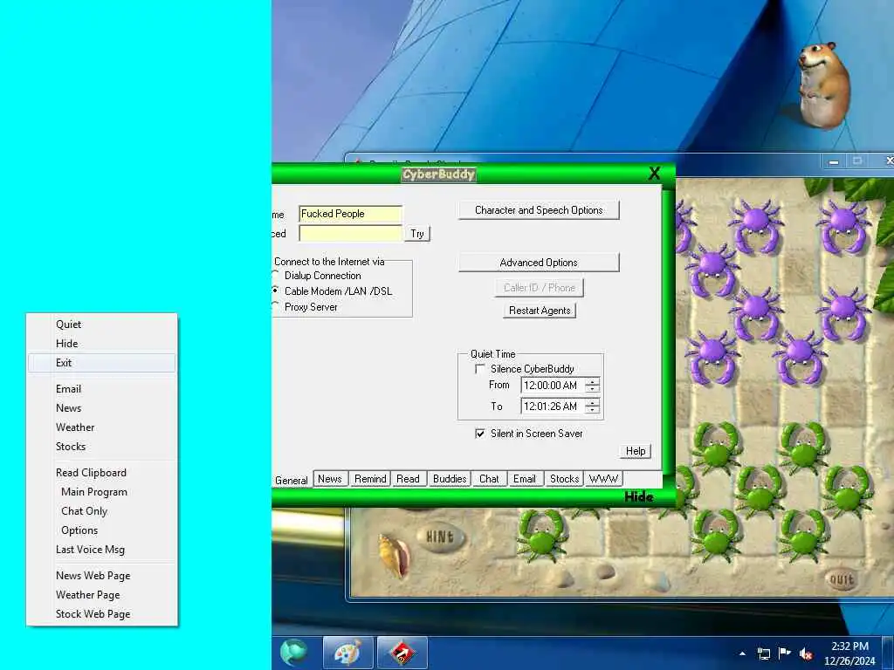Image resolution: width=894 pixels, height=670 pixels.
Task: Click the Help button
Action: click(x=636, y=451)
